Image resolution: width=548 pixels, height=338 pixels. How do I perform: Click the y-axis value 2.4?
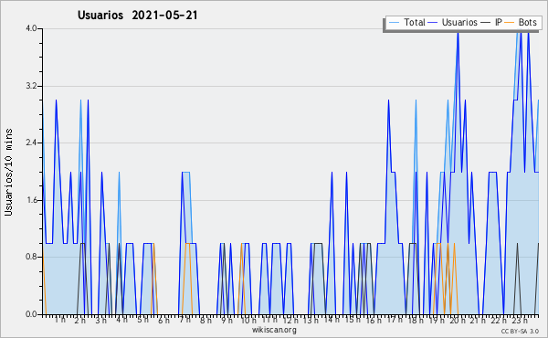31,143
